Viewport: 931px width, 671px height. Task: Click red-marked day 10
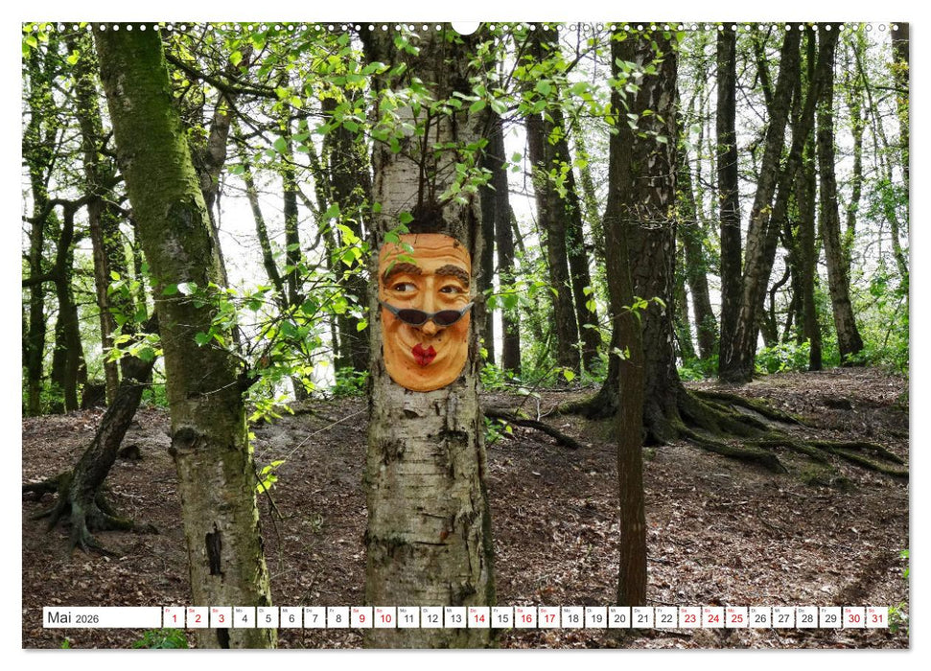tap(384, 617)
